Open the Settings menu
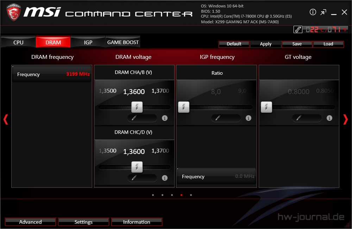Viewport: 352px width, 229px height. tap(83, 222)
